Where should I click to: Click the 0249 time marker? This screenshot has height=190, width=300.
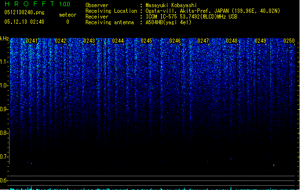click(x=260, y=41)
